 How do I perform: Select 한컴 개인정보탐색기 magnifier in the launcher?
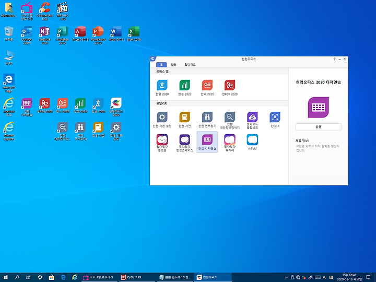(230, 121)
